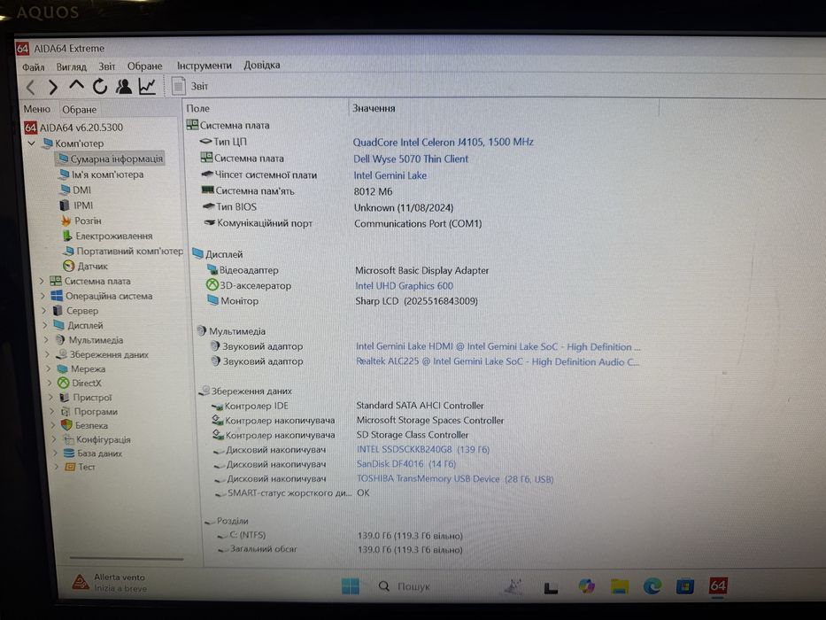Open SanDisk DF4016 drive link

406,464
